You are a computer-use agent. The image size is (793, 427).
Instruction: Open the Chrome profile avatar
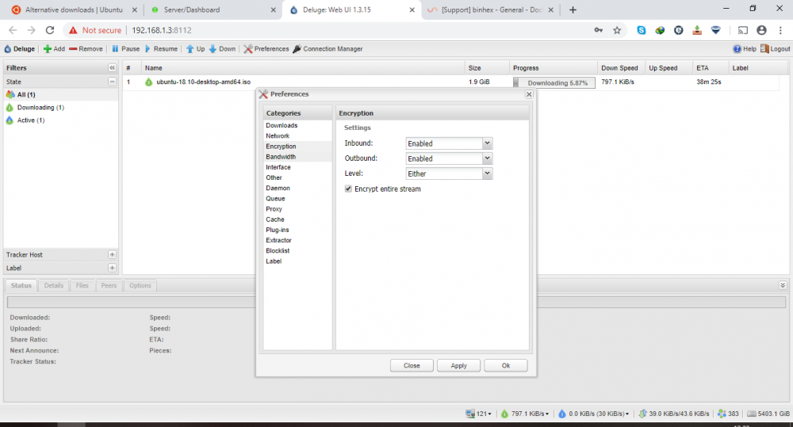click(x=761, y=30)
